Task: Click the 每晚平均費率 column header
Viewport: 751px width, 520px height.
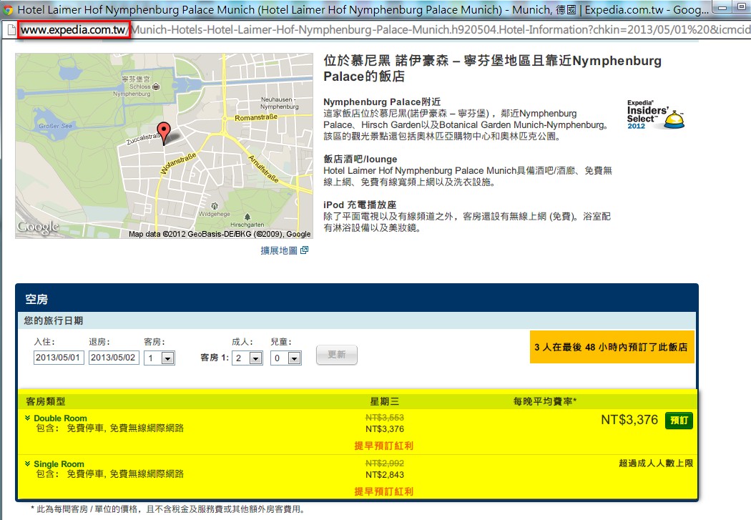Action: [545, 401]
